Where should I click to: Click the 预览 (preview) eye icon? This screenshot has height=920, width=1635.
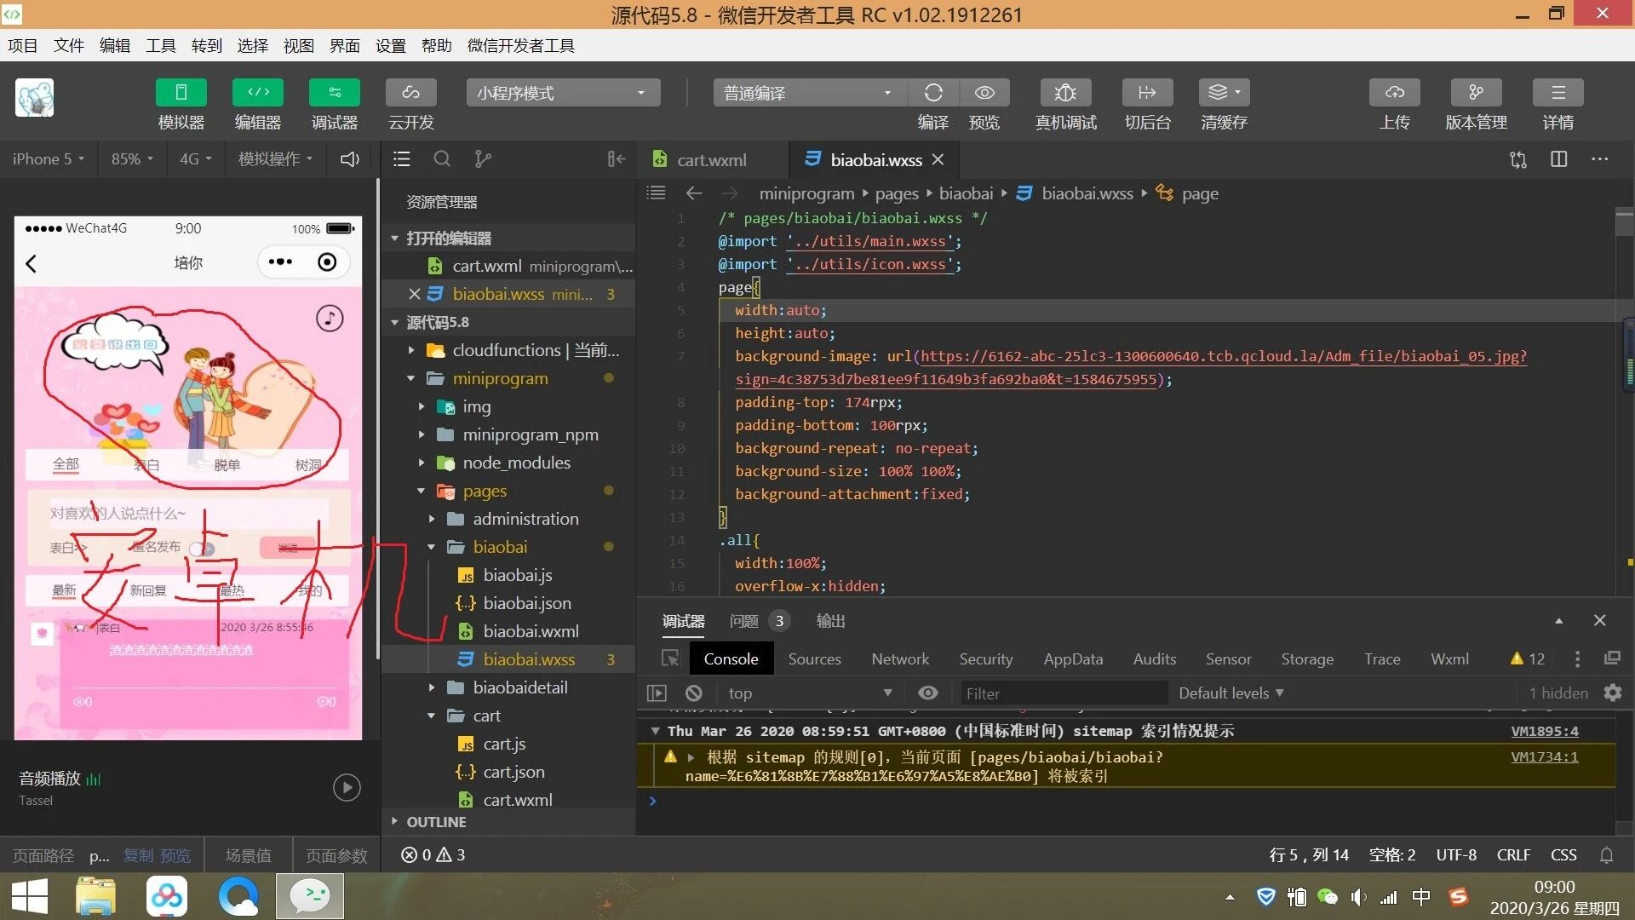[x=984, y=93]
